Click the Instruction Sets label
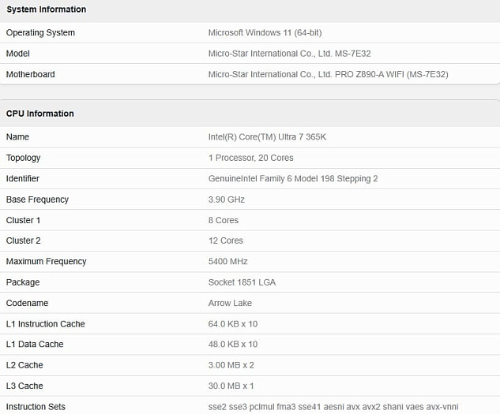This screenshot has width=500, height=414. click(x=36, y=407)
